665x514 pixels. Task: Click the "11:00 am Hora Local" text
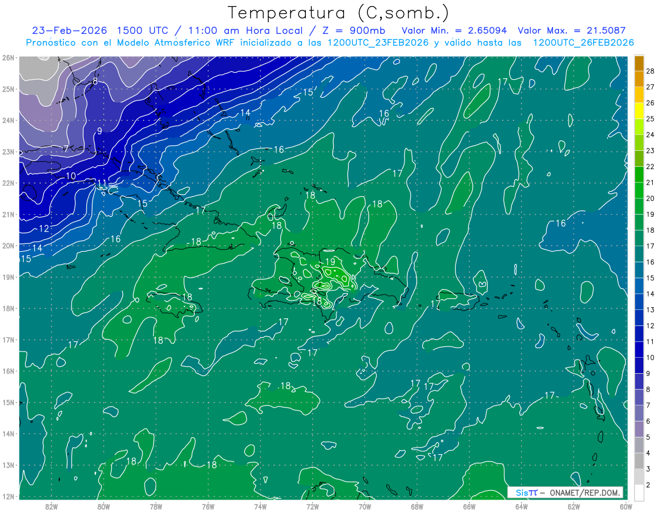(244, 30)
